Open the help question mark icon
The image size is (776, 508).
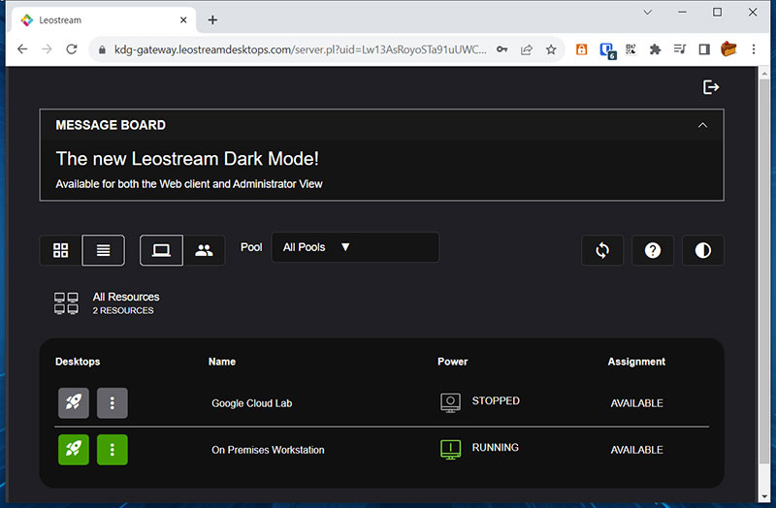pyautogui.click(x=653, y=250)
